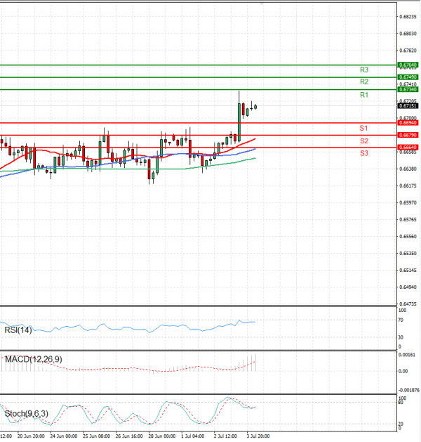
Task: Click the 0.65350 price axis value
Action: [408, 254]
